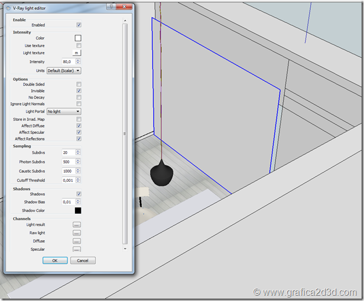Screen dimensions: 364x301
Task: Open the Units dropdown
Action: click(x=64, y=70)
